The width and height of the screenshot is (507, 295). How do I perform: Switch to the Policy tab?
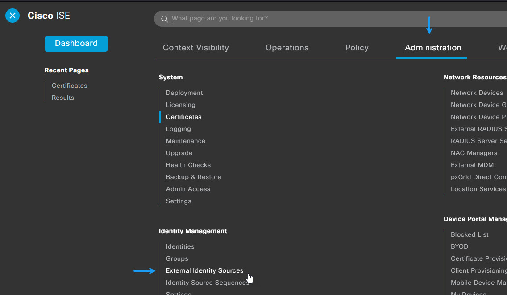(357, 48)
